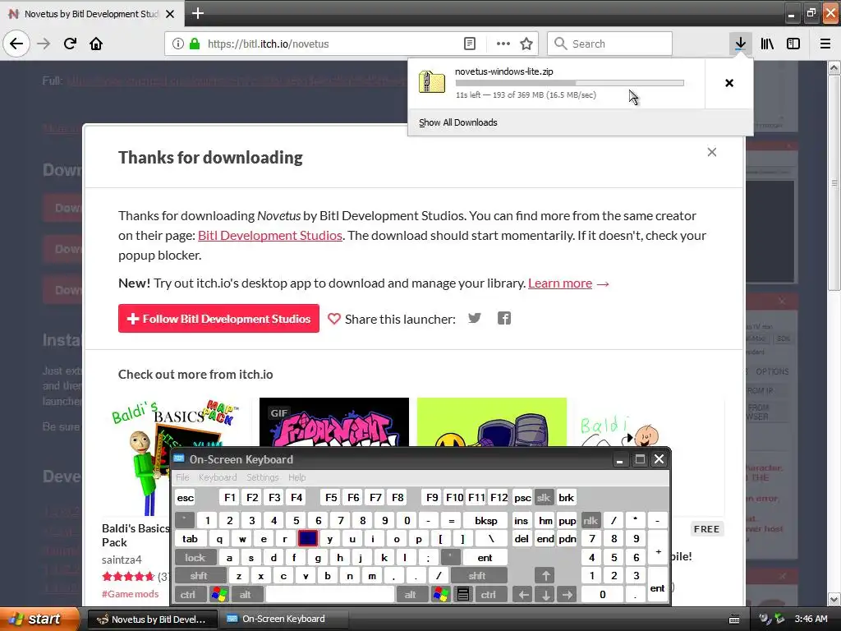Open Friday Night GIF game thumbnail
841x631 pixels.
pyautogui.click(x=333, y=421)
